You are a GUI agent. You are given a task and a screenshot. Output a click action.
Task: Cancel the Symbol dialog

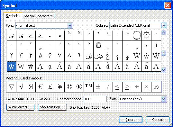158,120
